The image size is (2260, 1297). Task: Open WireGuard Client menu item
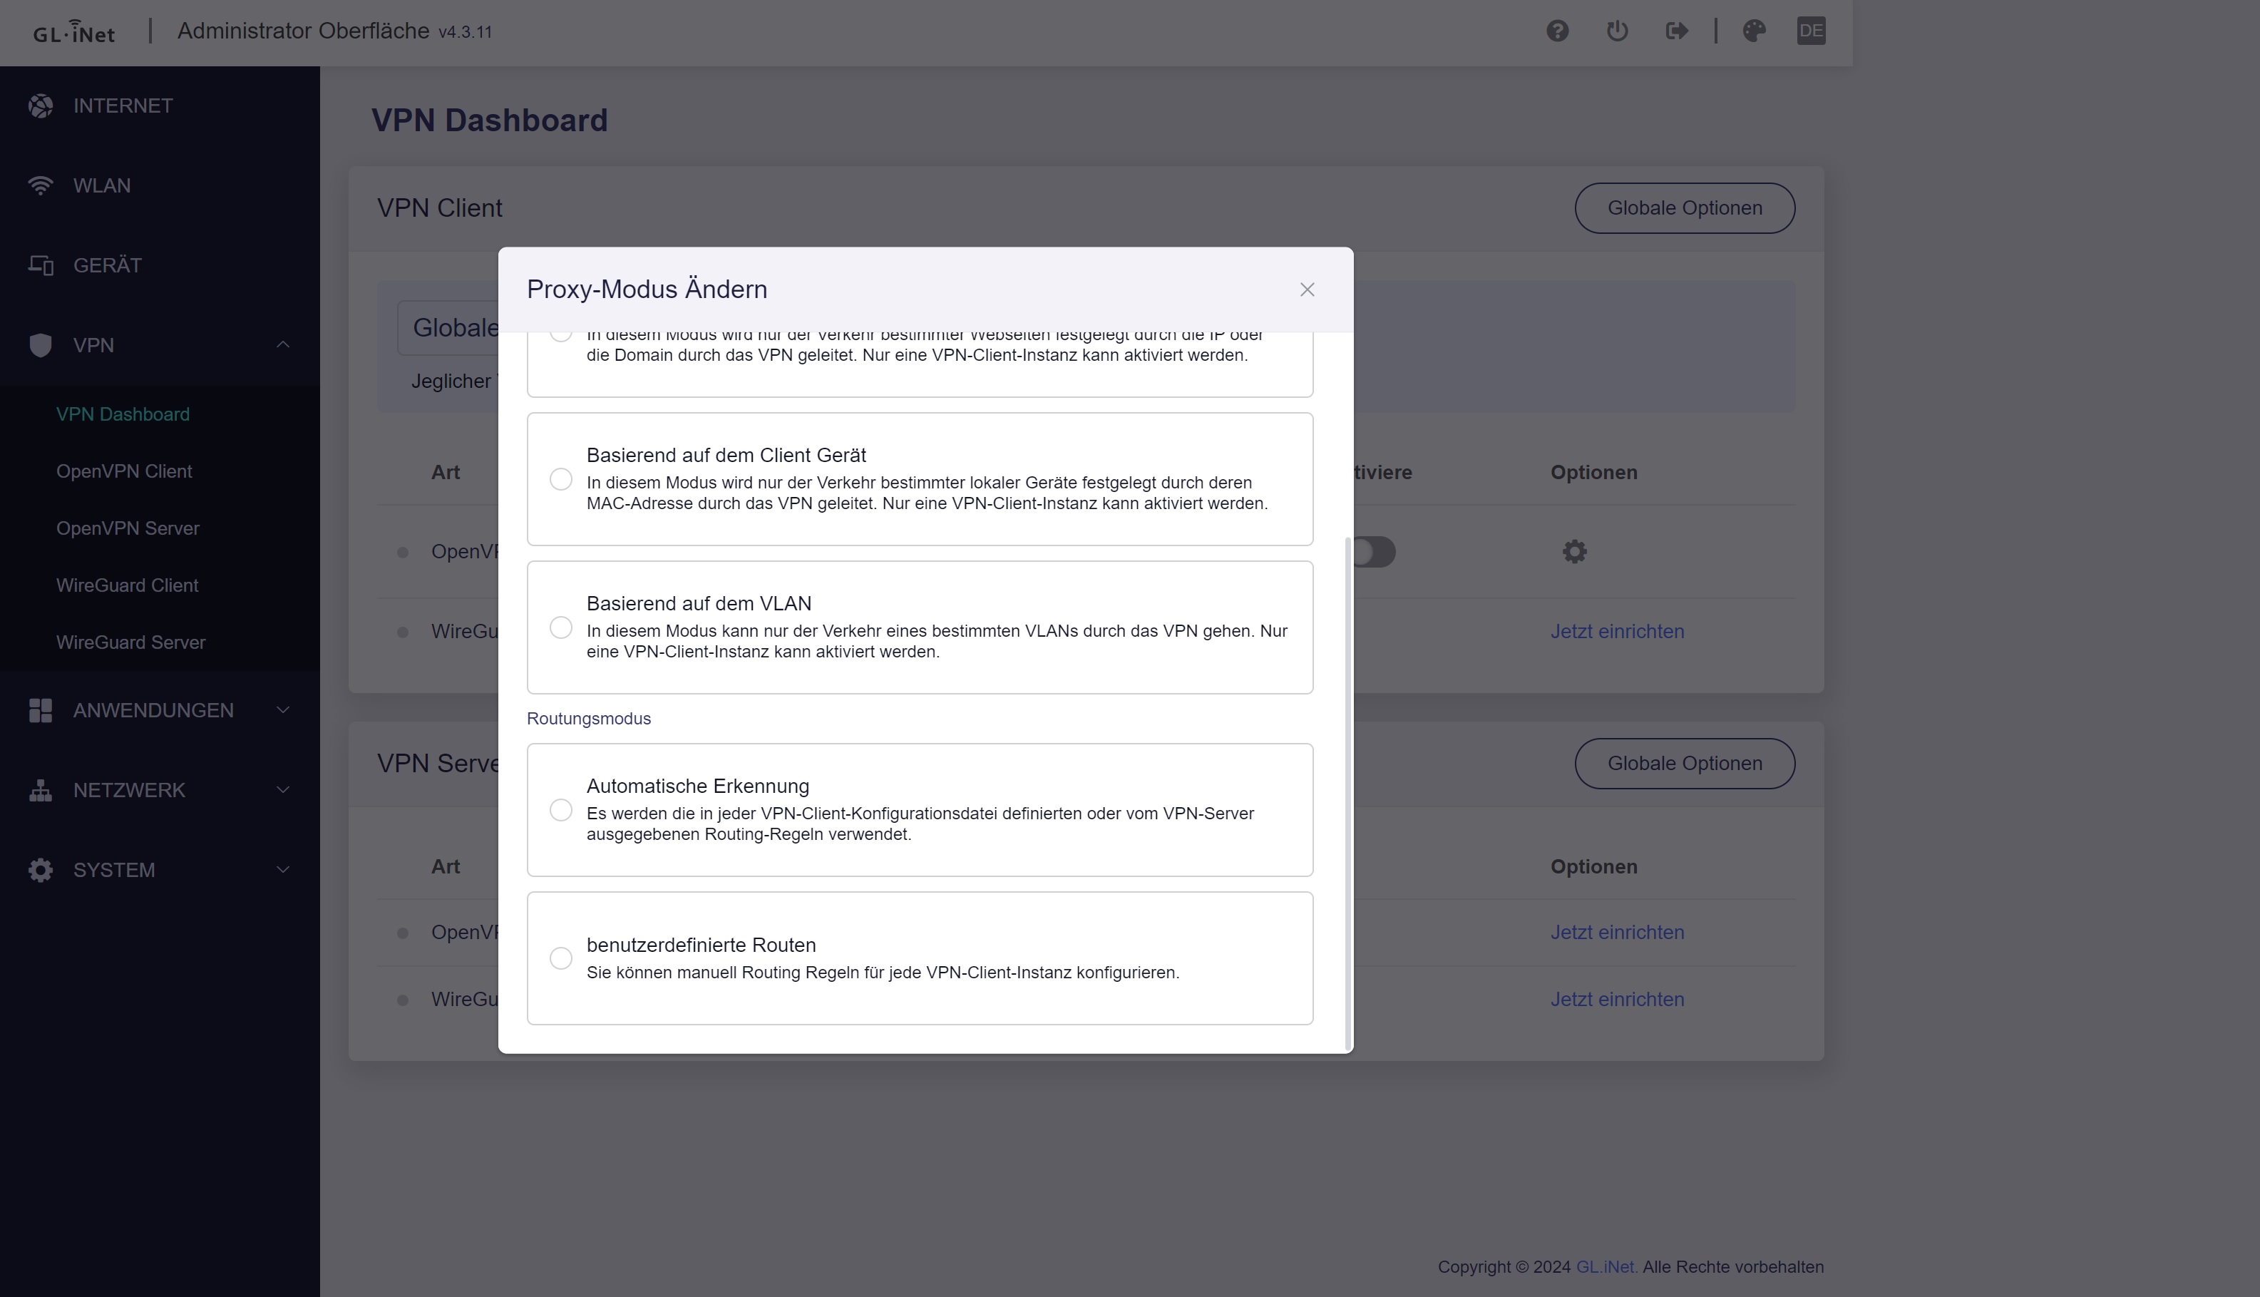click(128, 585)
